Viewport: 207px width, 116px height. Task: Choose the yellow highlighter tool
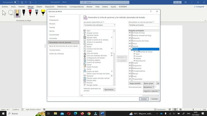[x=43, y=13]
